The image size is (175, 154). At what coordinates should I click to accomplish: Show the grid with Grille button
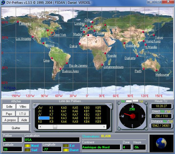(x=9, y=106)
